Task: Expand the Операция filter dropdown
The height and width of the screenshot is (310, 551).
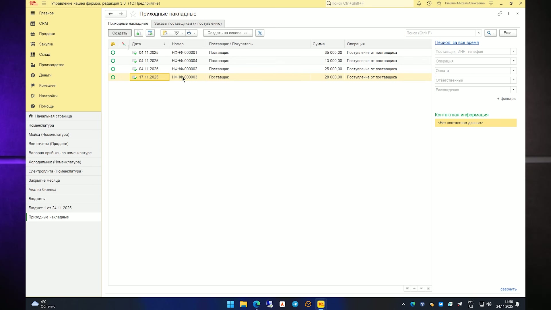Action: [514, 61]
